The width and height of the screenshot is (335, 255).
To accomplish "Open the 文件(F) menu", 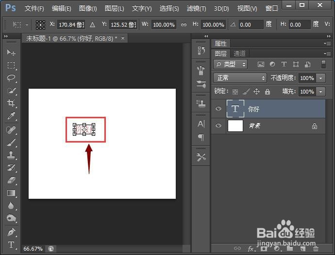I will tap(34, 9).
